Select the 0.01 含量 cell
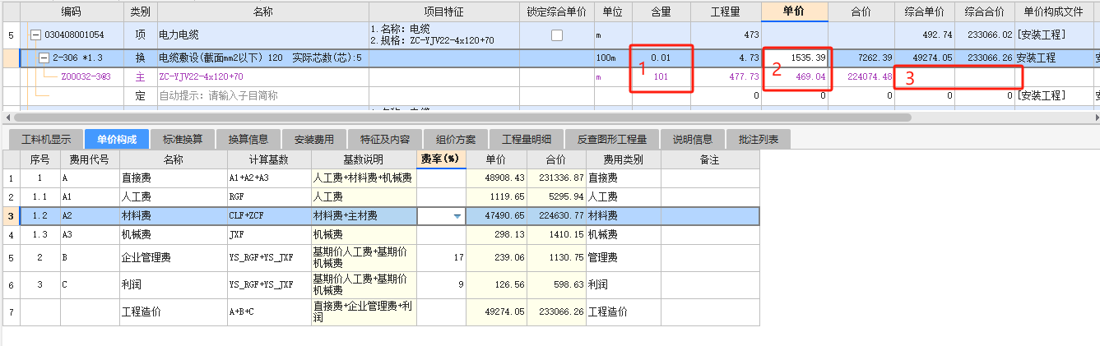The width and height of the screenshot is (1100, 346). (661, 58)
